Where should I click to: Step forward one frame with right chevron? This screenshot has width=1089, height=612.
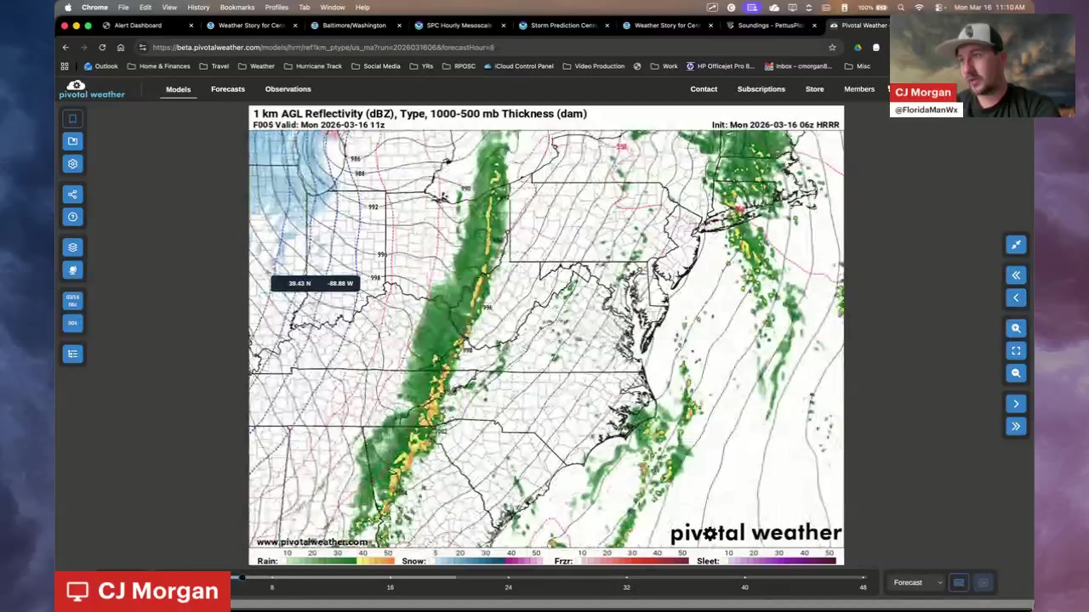coord(1016,404)
